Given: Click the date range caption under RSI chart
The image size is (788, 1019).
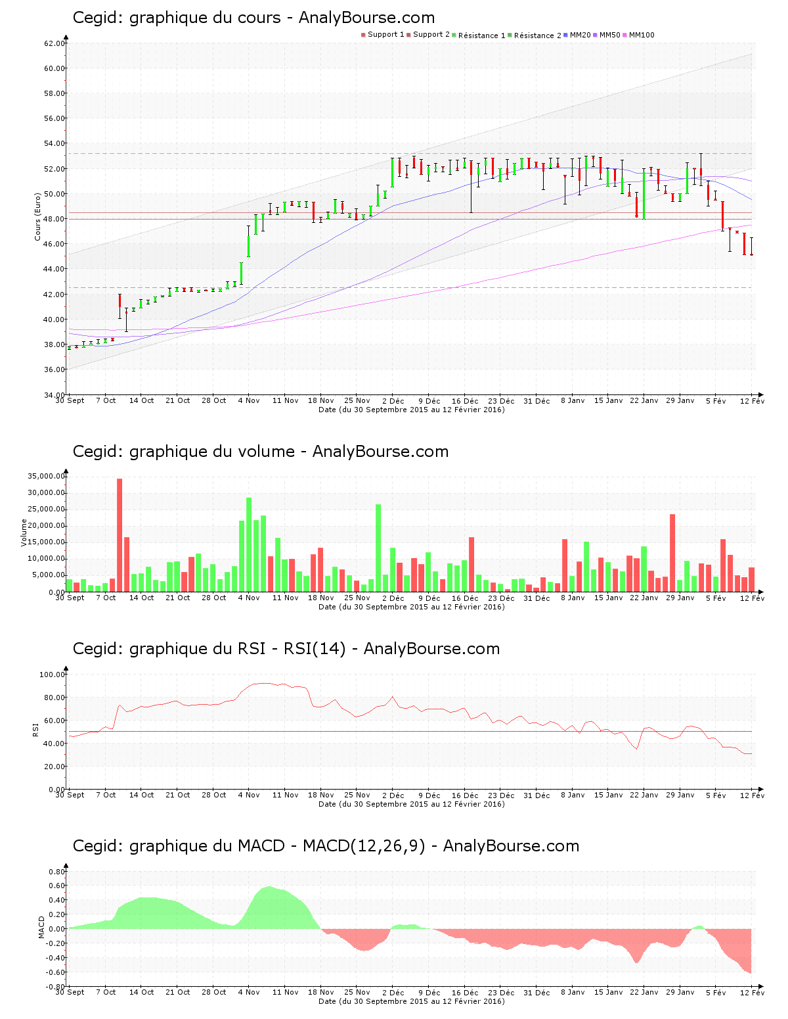Looking at the screenshot, I should 412,804.
